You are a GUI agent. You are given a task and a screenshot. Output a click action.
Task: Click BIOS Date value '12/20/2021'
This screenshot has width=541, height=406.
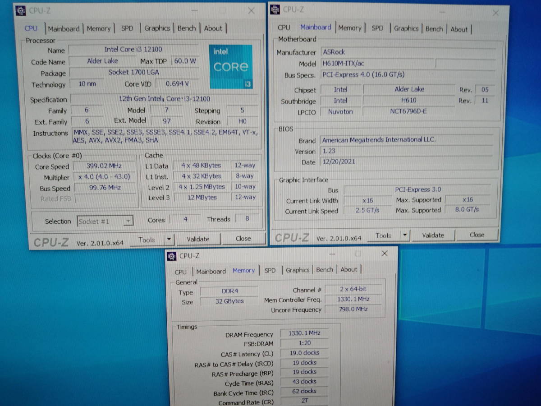(406, 162)
